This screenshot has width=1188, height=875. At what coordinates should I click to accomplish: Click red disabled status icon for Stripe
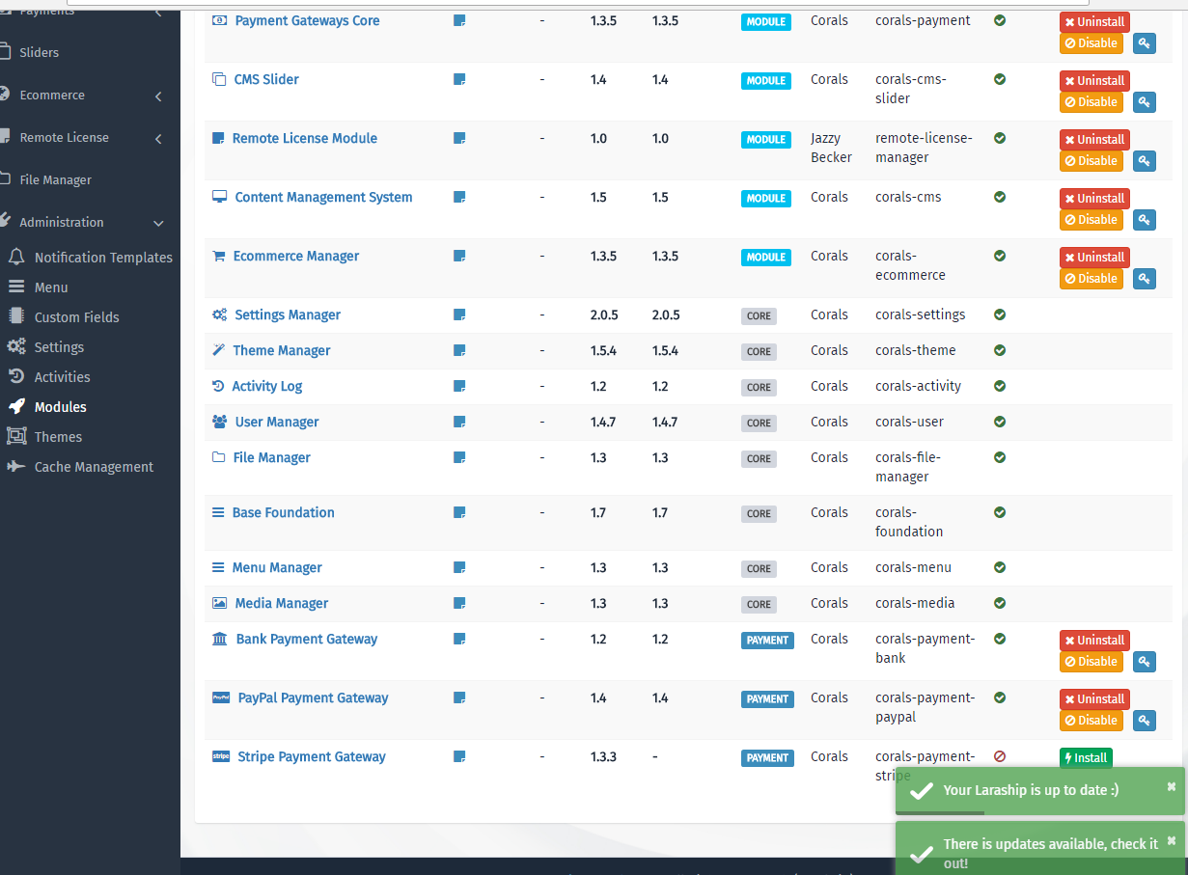[x=1000, y=756]
